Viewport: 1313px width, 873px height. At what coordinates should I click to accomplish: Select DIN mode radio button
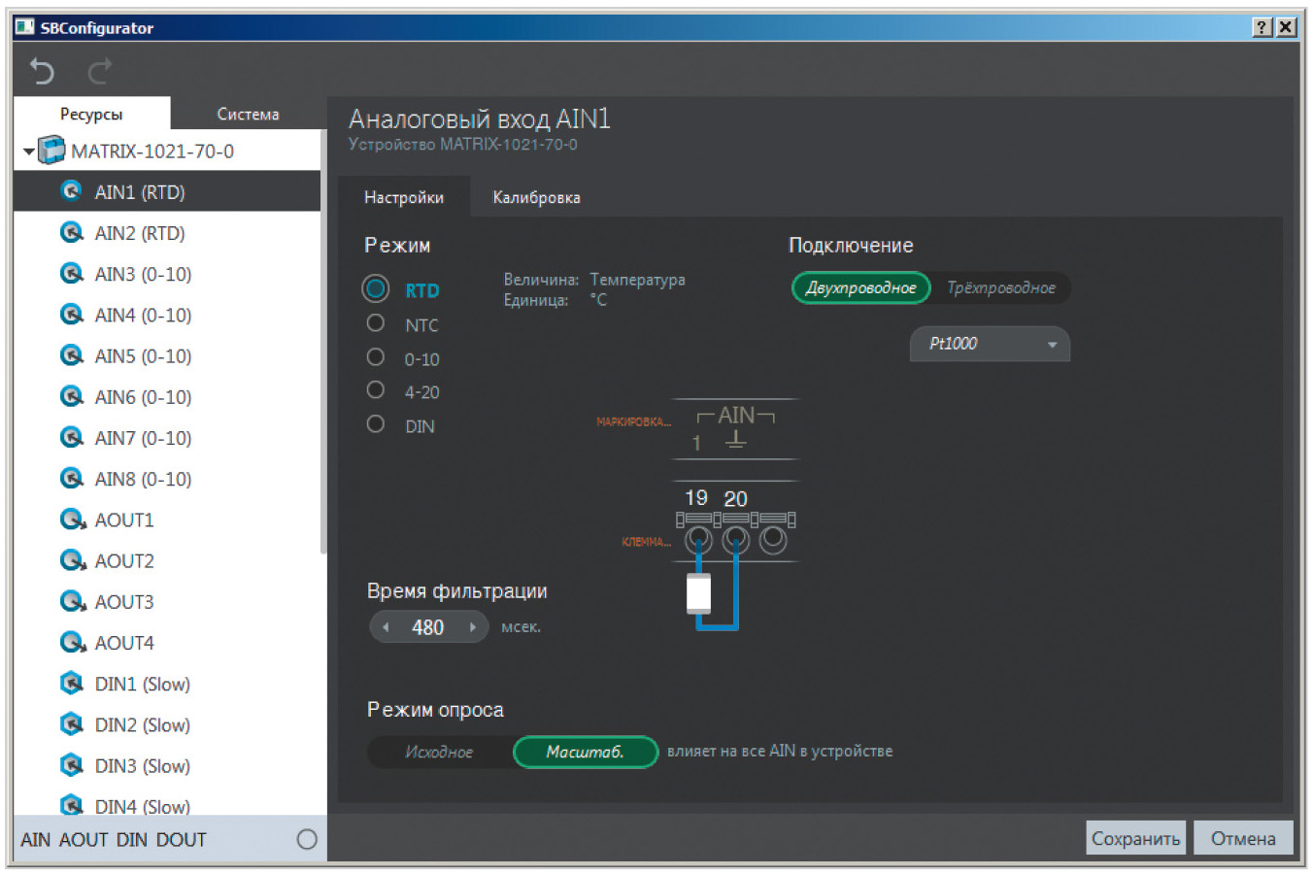(376, 424)
